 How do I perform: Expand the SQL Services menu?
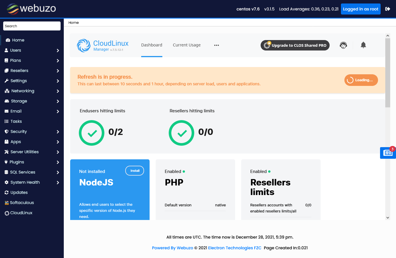click(32, 172)
